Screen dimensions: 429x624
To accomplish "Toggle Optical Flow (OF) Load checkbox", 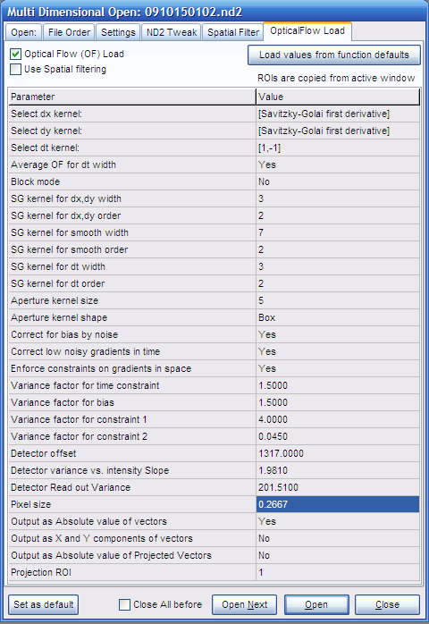I will click(x=15, y=54).
